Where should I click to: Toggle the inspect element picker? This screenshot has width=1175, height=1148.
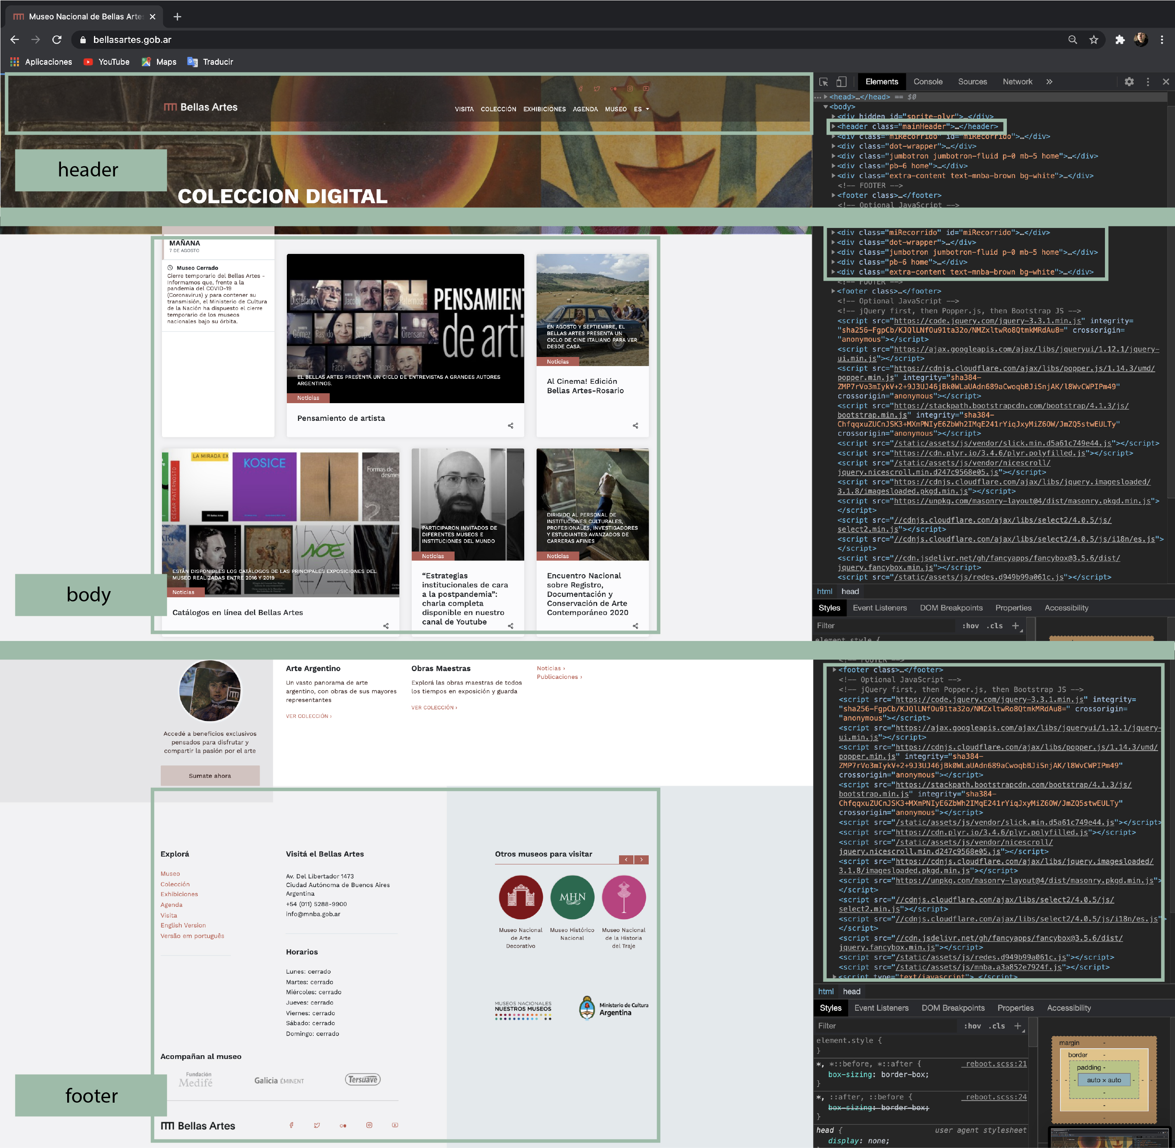823,81
